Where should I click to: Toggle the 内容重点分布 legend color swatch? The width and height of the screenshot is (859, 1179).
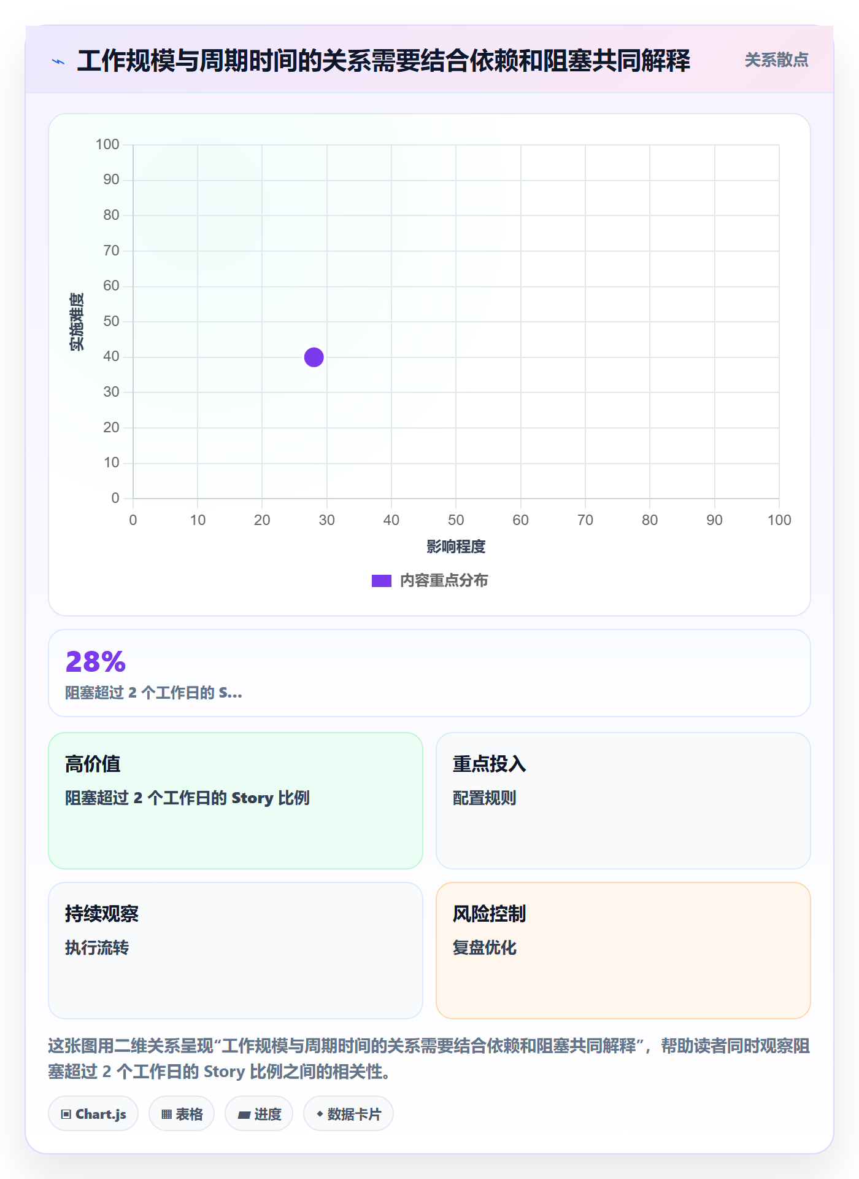[382, 581]
